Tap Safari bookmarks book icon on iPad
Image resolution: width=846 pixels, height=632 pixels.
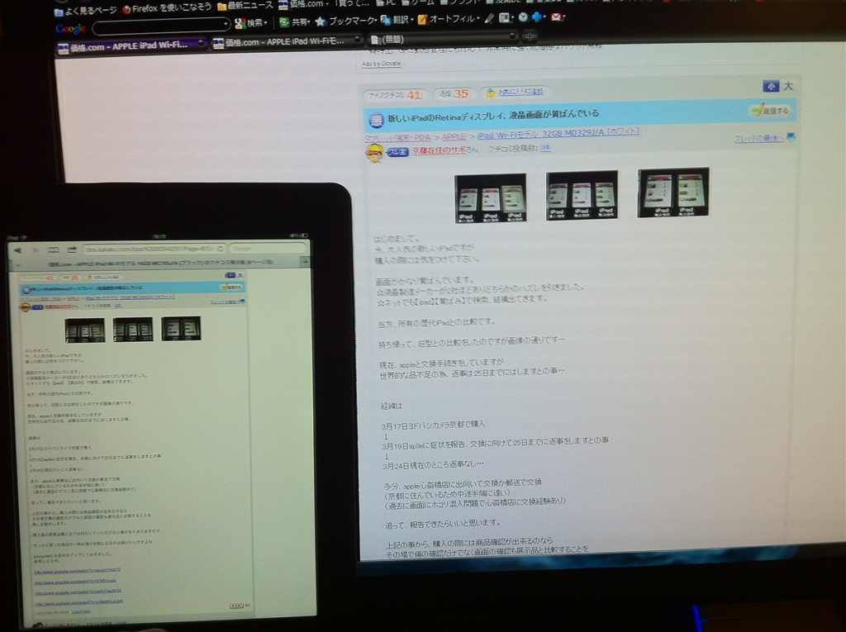tap(54, 249)
